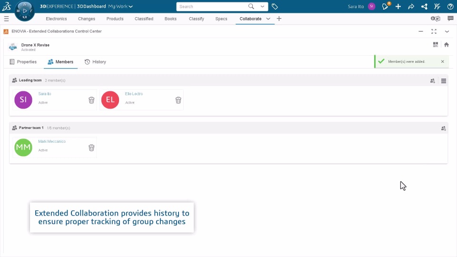The height and width of the screenshot is (257, 457).
Task: Click the Drone X Revise title
Action: (35, 45)
